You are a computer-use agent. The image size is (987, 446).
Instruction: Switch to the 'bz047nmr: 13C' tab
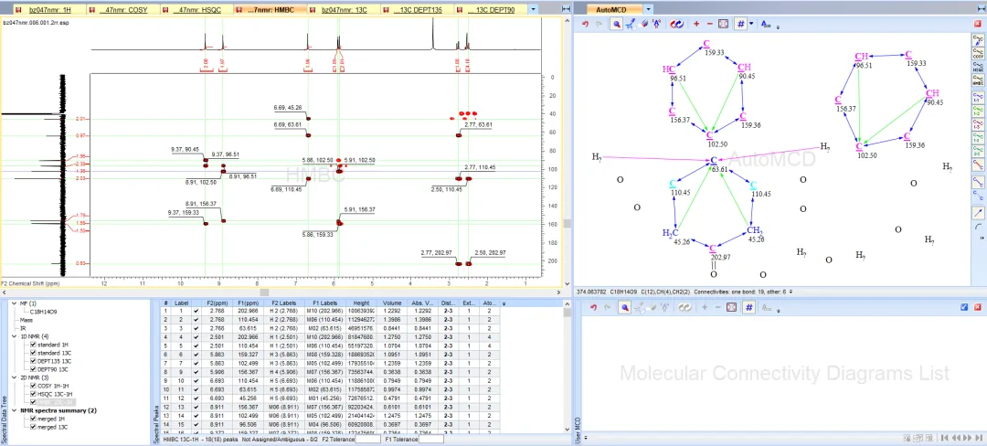click(344, 10)
